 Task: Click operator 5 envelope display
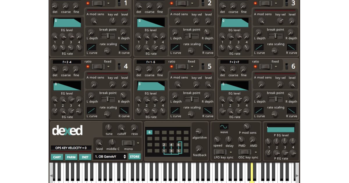tap(151, 86)
